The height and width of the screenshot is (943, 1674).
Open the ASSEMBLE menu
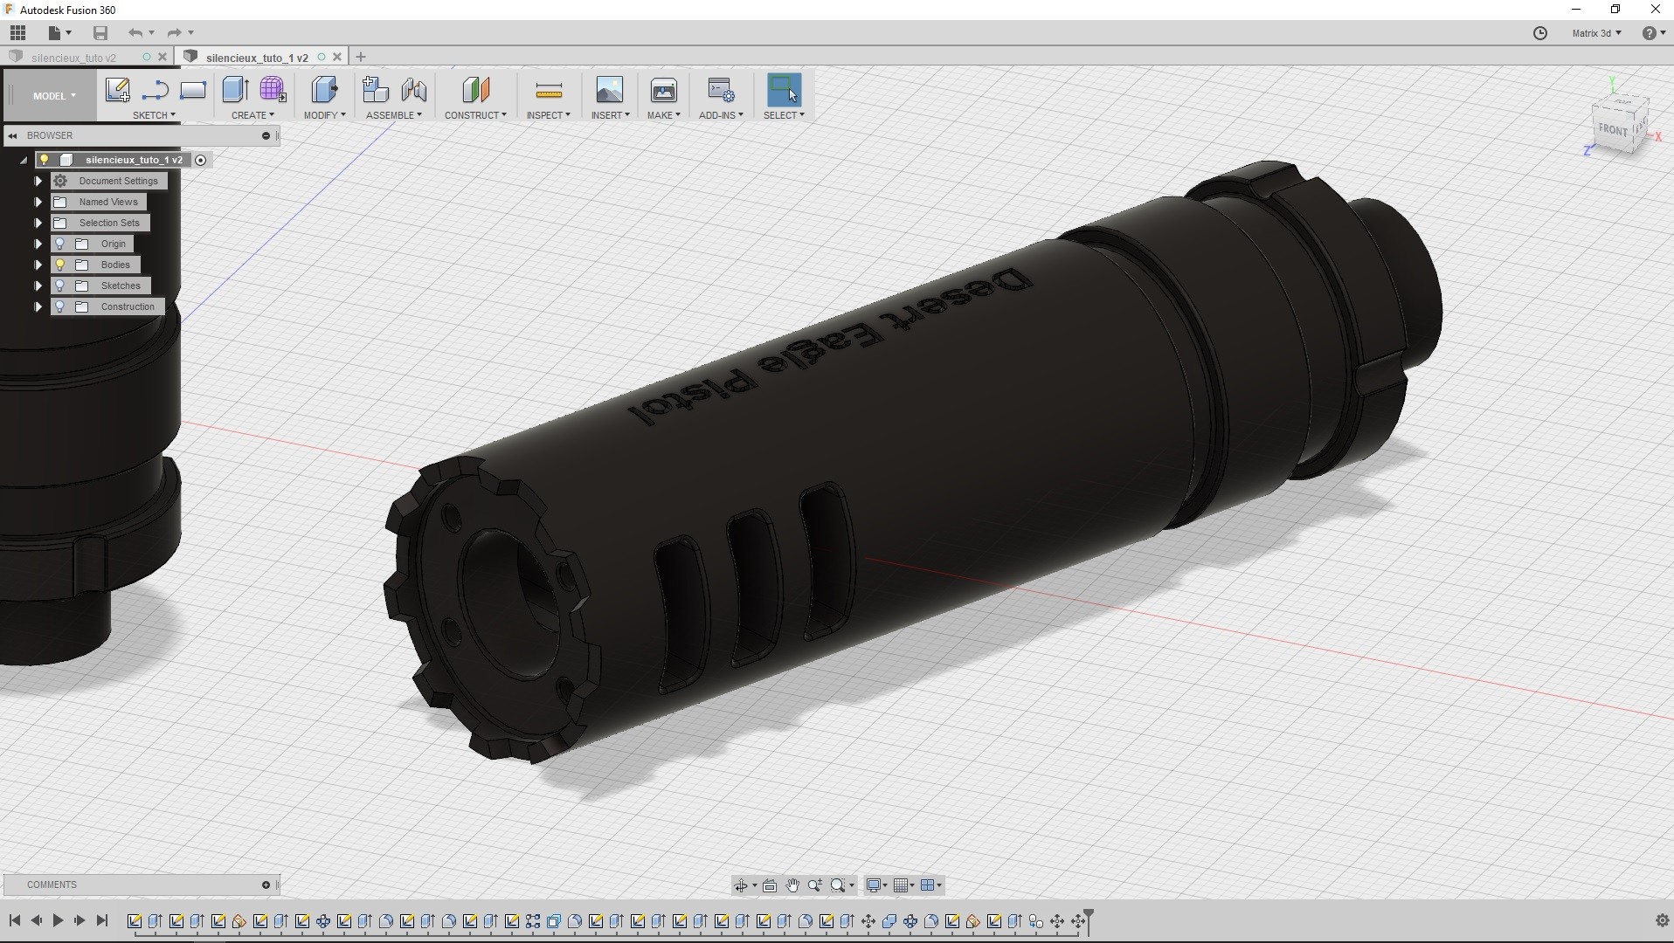[x=394, y=115]
